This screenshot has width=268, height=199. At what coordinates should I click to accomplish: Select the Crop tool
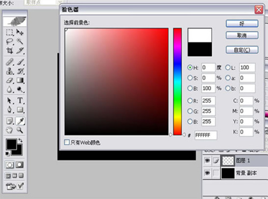point(10,50)
